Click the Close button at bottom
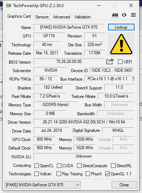The image size is (142, 193). point(124,185)
